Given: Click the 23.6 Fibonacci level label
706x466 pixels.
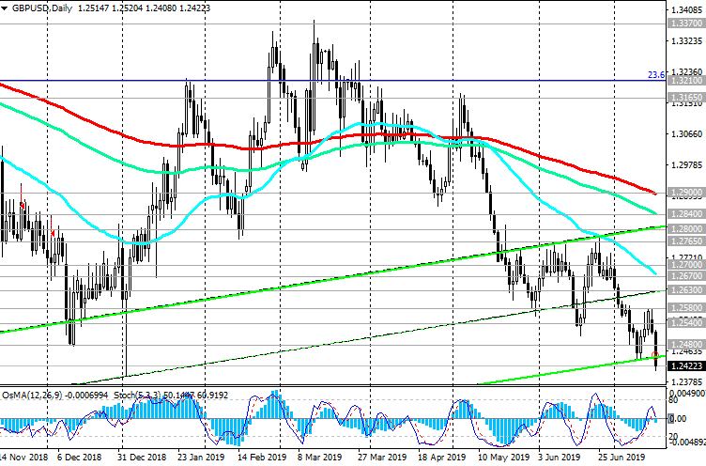Looking at the screenshot, I should [x=656, y=74].
